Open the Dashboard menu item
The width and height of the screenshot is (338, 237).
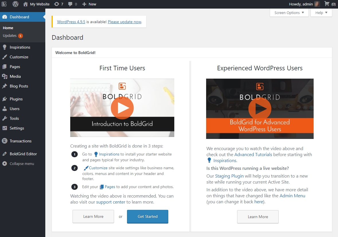point(23,17)
